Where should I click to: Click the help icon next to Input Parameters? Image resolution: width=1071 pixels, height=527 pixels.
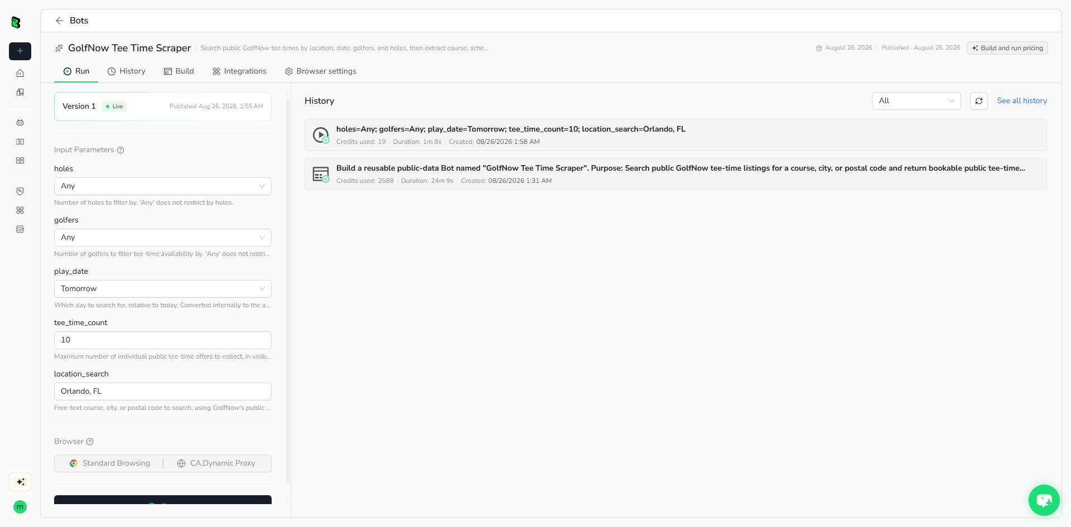(x=120, y=150)
